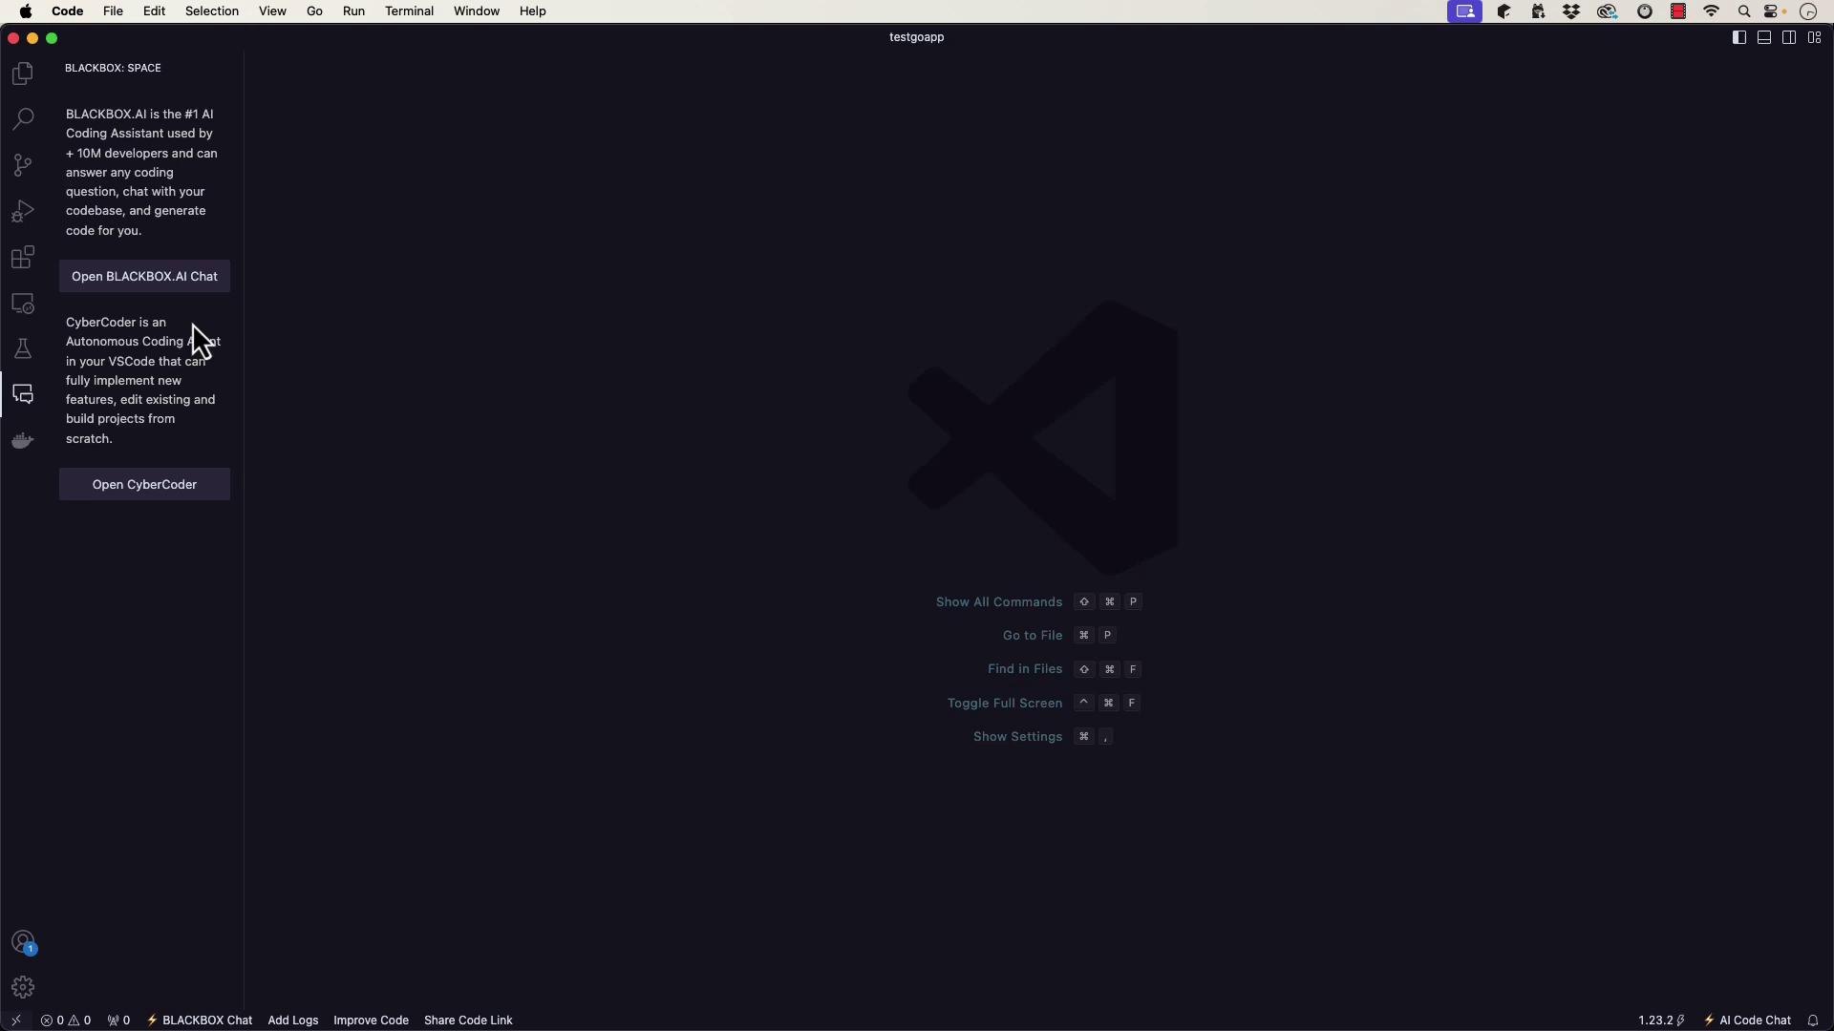Open notifications bell in status bar
Image resolution: width=1834 pixels, height=1031 pixels.
tap(1812, 1020)
